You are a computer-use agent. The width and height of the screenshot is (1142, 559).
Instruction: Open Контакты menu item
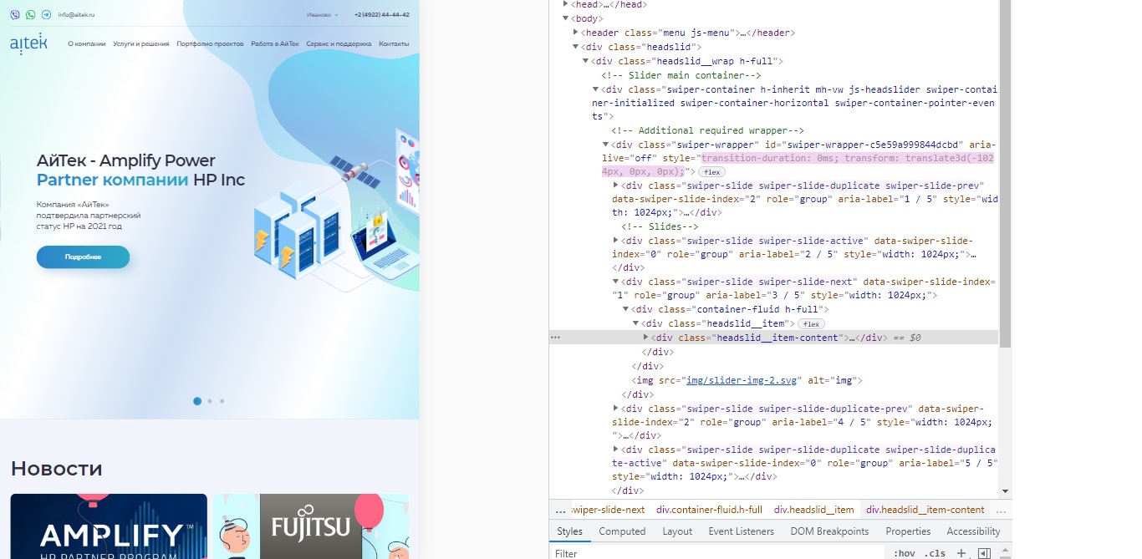click(x=394, y=43)
